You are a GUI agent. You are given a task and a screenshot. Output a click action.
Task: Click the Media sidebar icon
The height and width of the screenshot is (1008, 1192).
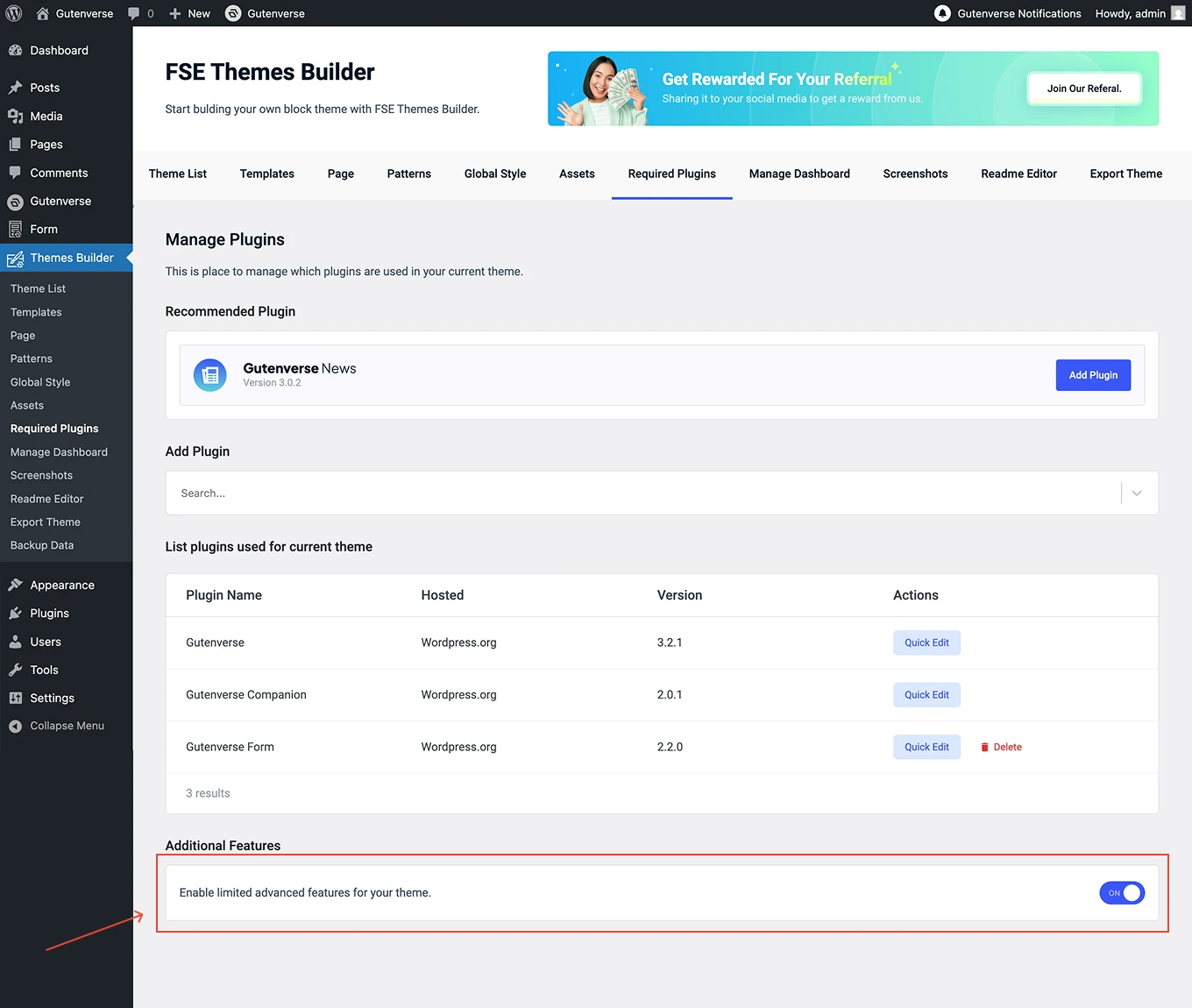[x=15, y=116]
